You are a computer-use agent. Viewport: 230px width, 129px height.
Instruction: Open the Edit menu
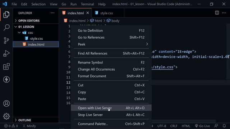point(24,4)
